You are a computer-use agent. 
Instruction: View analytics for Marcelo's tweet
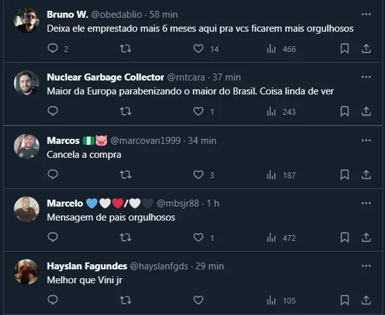(x=271, y=237)
